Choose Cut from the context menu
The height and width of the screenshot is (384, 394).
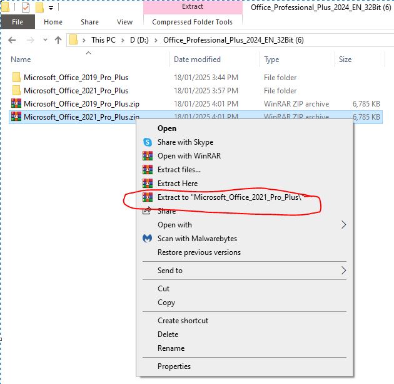point(164,289)
